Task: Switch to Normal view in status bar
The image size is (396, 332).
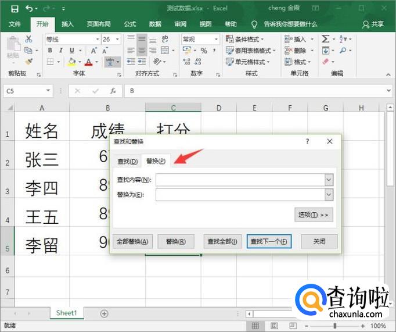Action: point(254,326)
